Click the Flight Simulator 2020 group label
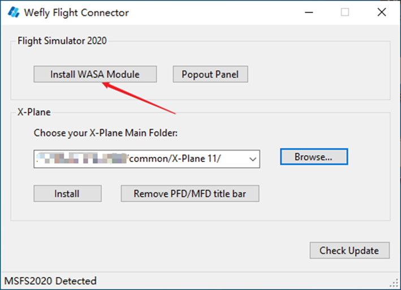 click(62, 41)
